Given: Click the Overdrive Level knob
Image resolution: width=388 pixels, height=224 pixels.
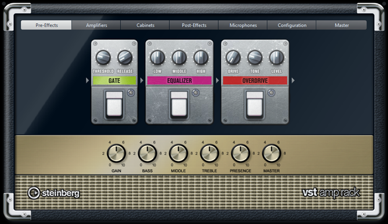Looking at the screenshot, I should [x=277, y=57].
